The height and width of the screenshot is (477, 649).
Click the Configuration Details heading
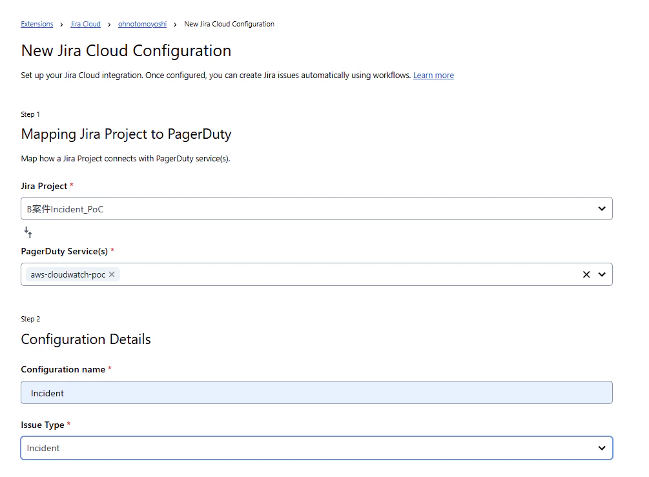click(86, 340)
